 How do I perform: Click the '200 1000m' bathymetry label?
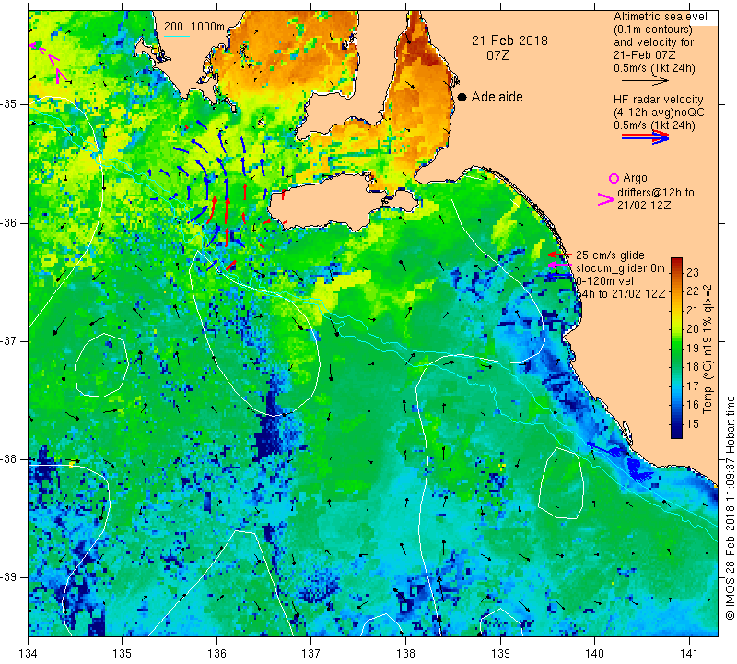point(194,27)
